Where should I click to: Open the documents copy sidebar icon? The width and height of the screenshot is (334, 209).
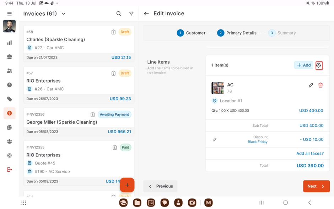pos(9,127)
